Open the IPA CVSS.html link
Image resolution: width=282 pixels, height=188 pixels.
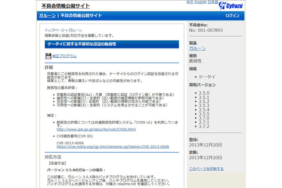pos(96,129)
